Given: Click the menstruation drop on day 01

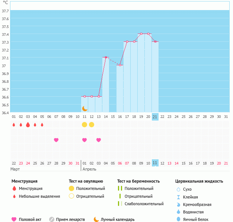Looking at the screenshot, I should (x=14, y=125).
